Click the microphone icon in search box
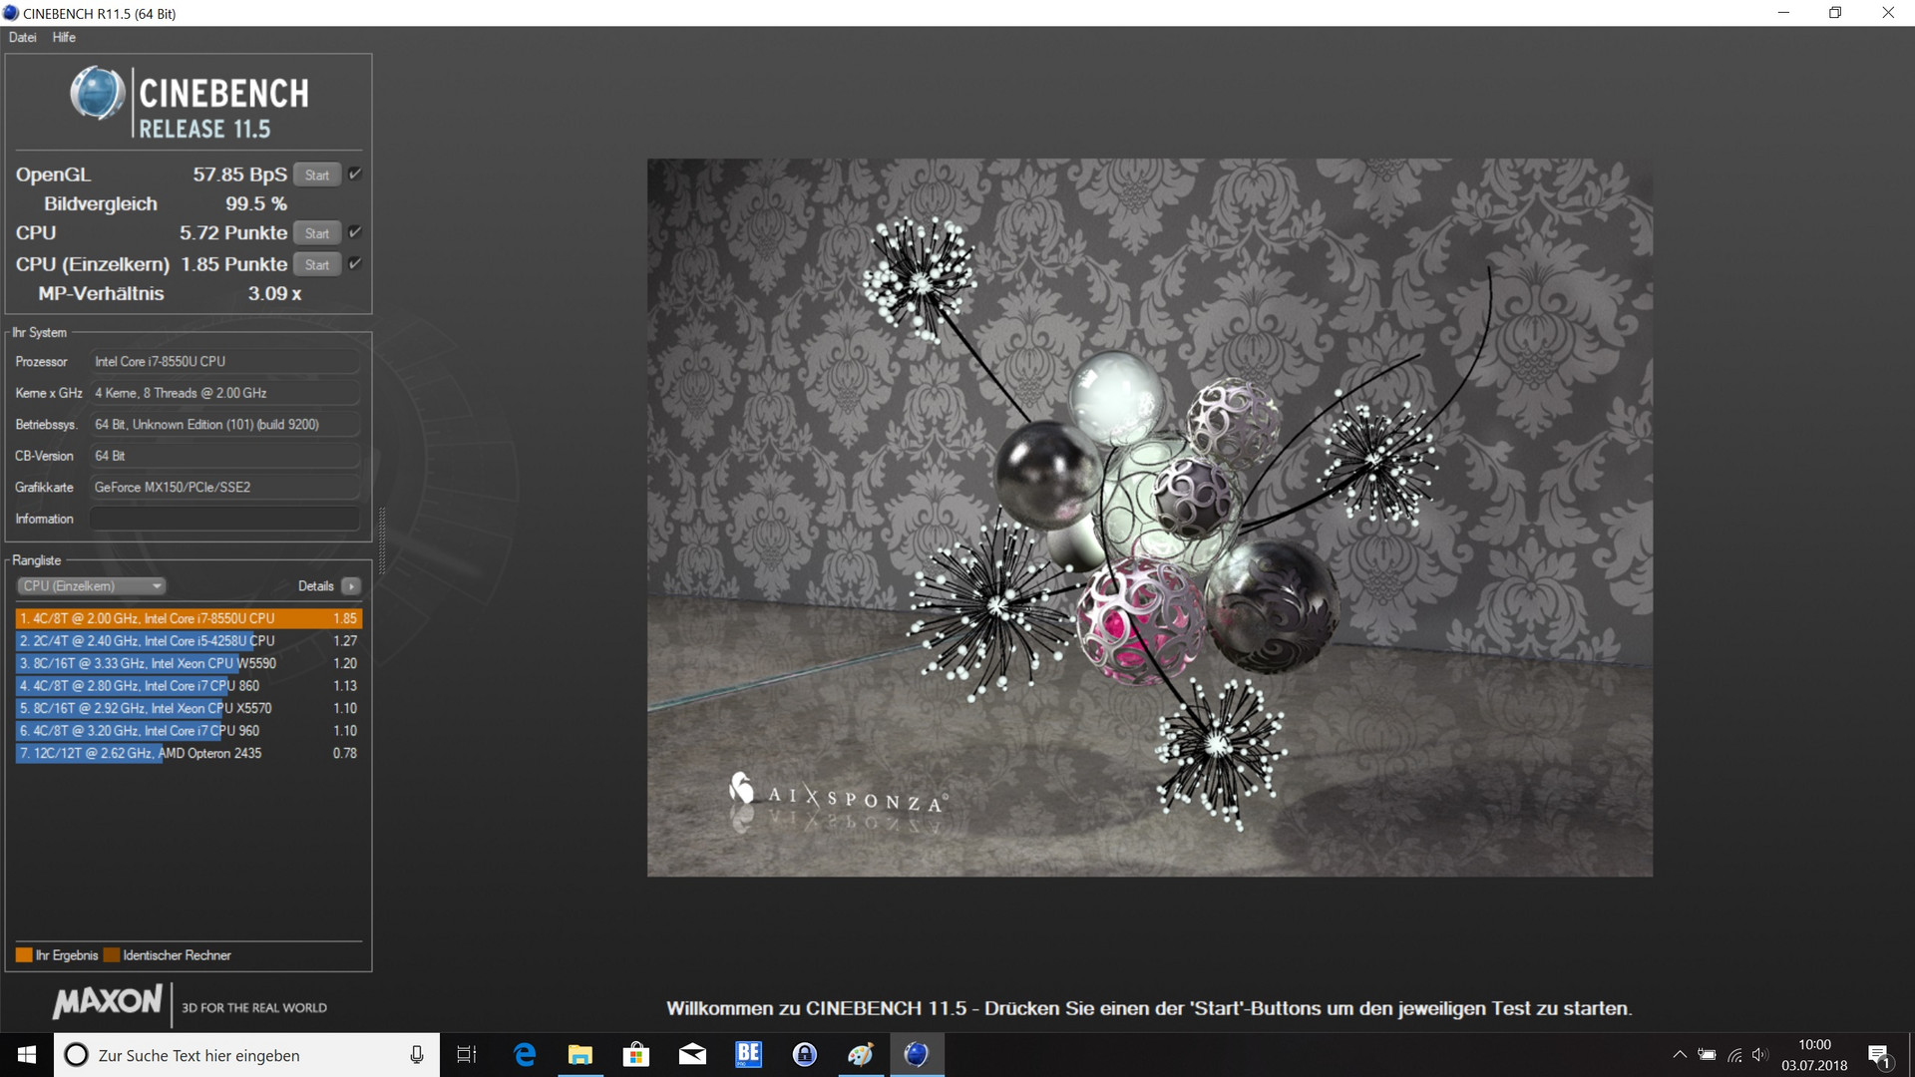 [x=417, y=1055]
